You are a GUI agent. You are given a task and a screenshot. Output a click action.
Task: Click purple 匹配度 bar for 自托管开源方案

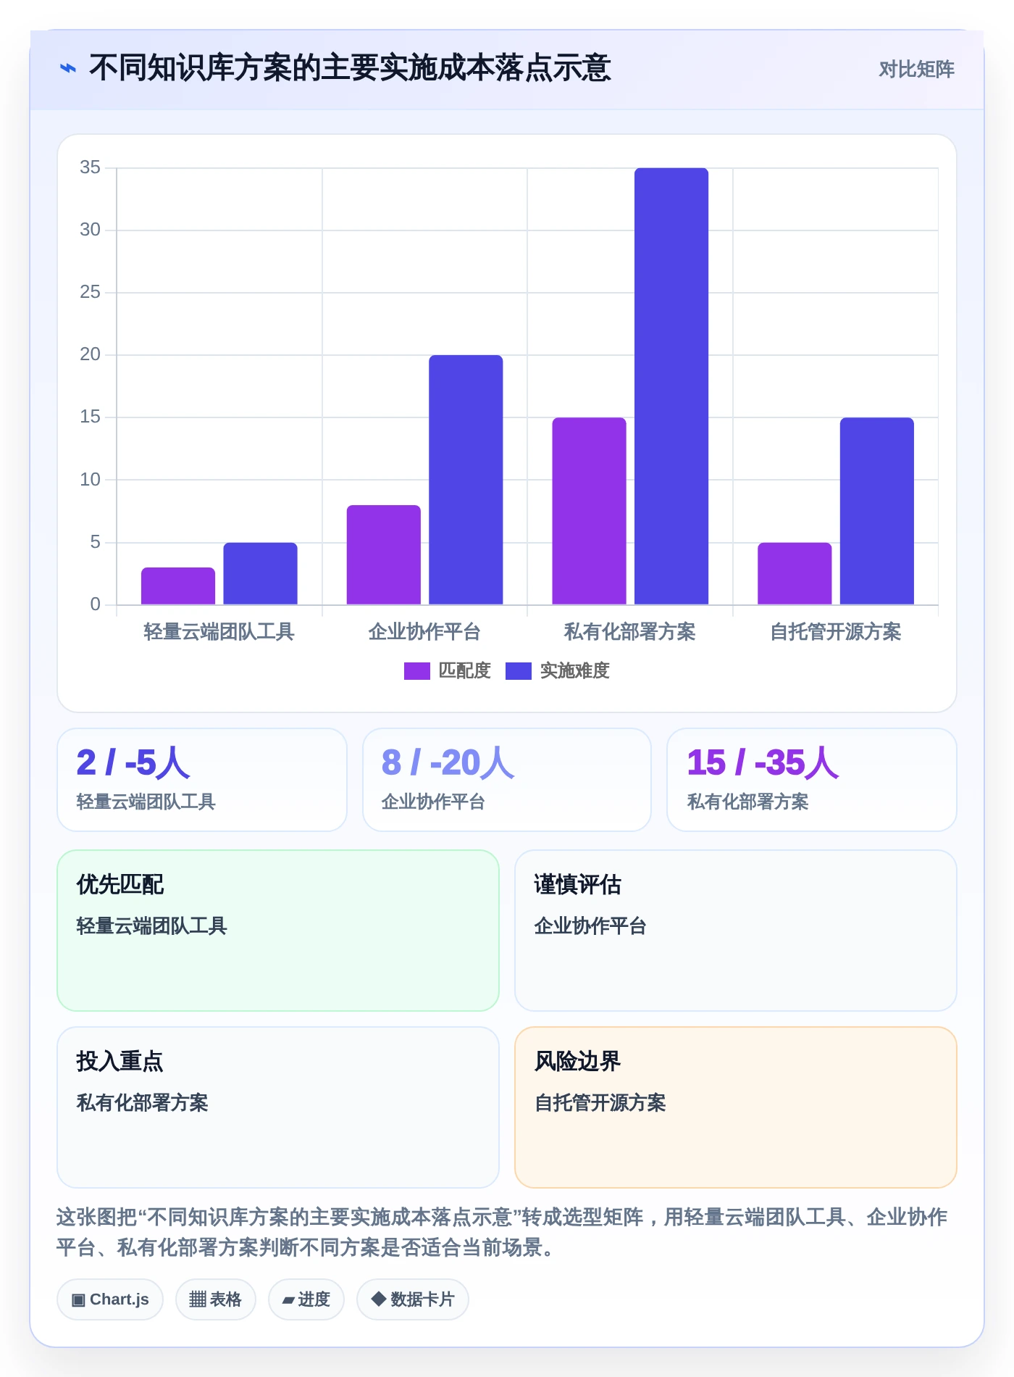pos(795,573)
